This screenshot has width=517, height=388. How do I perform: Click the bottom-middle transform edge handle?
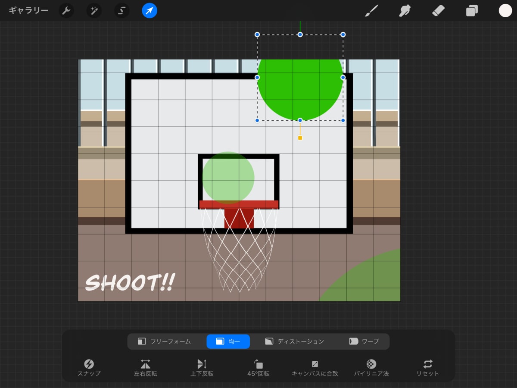(300, 120)
